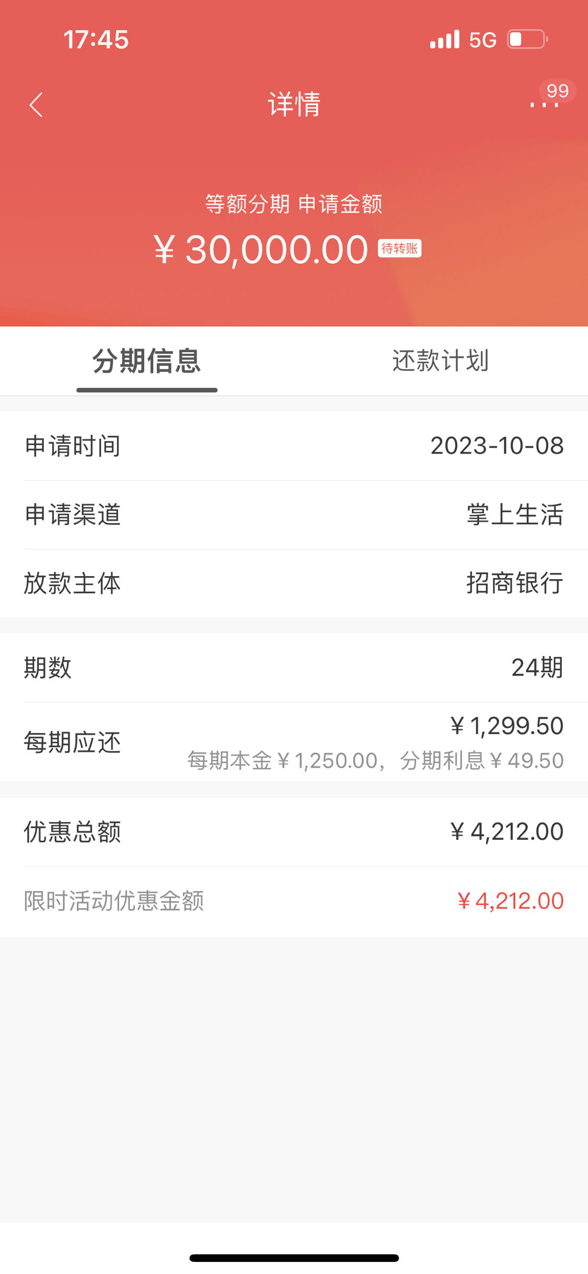Tap the 申请时间 row

[x=294, y=446]
